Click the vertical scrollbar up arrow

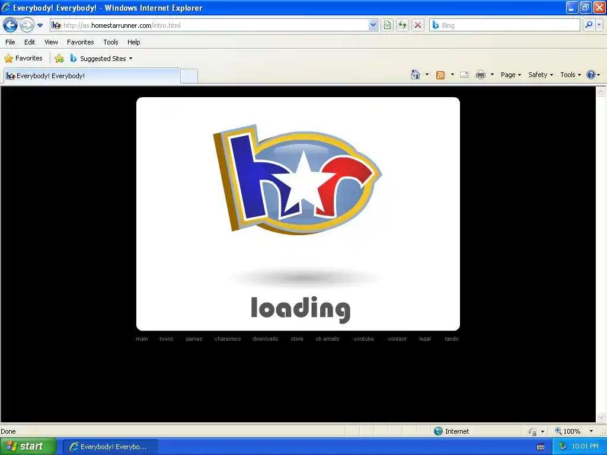(x=600, y=92)
